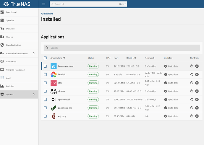Open Shares in the sidebar
Screen dimensions: 204x145
(x=9, y=37)
